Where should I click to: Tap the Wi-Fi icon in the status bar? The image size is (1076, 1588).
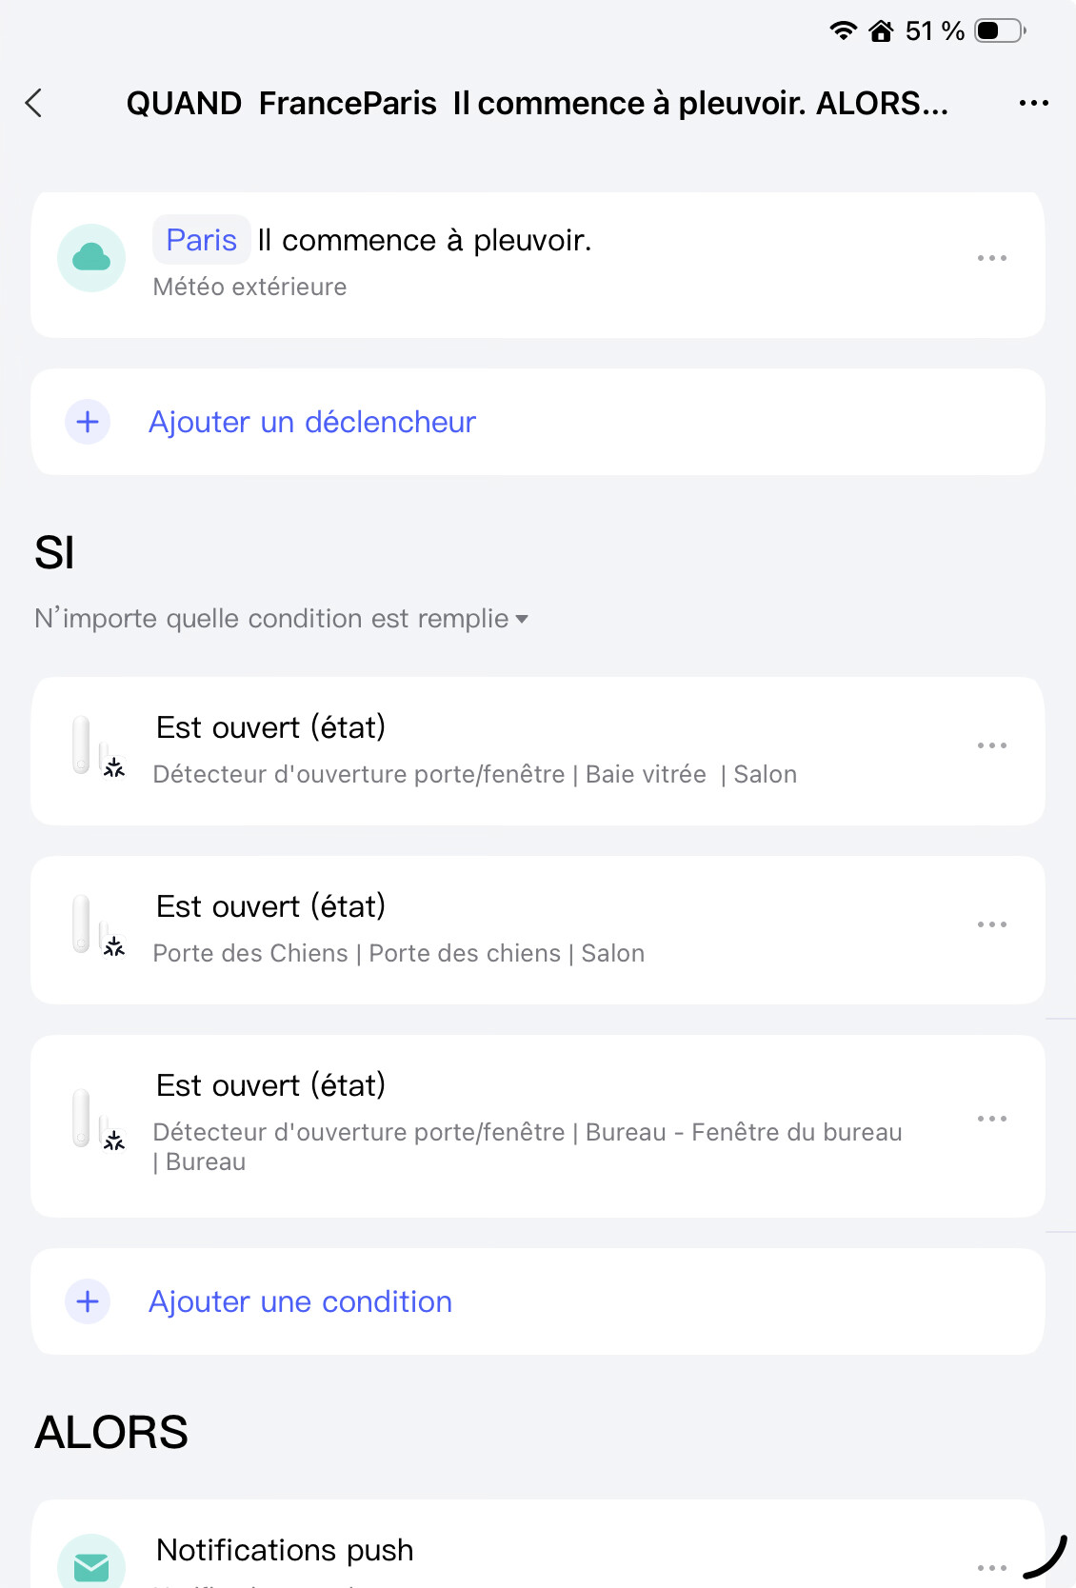pyautogui.click(x=843, y=30)
